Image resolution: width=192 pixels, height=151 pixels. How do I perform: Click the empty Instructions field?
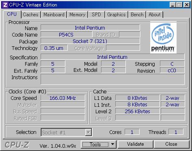pyautogui.click(x=112, y=79)
